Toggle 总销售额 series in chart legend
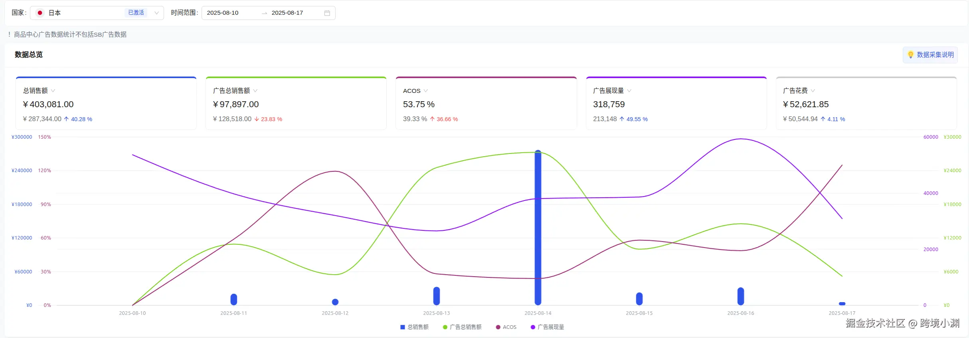 (x=414, y=327)
